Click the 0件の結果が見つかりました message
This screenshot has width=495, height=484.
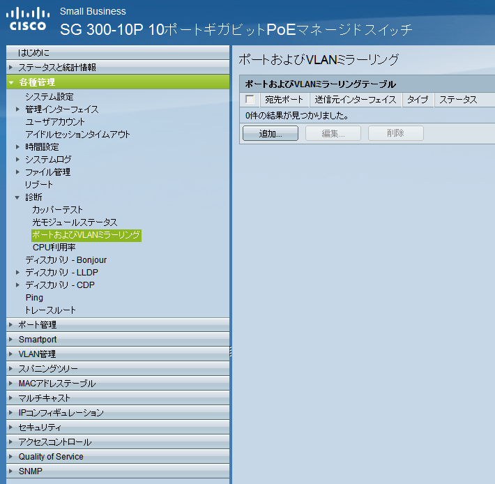pos(297,116)
